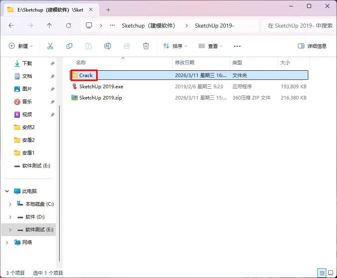337x278 pixels.
Task: Switch to large thumbnails view icon in status bar
Action: click(331, 273)
